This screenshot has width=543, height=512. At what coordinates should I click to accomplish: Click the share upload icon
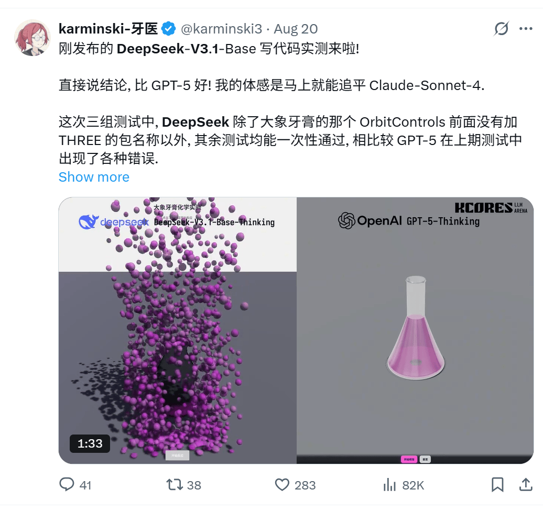(526, 484)
